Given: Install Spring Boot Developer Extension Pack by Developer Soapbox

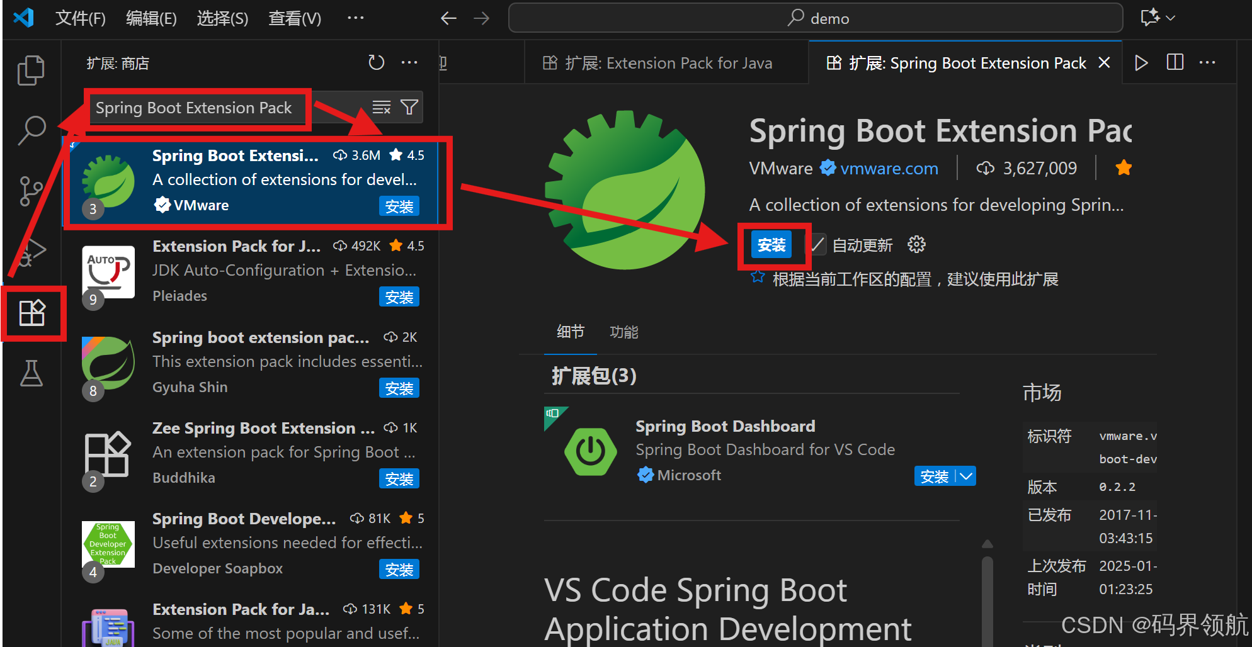Looking at the screenshot, I should coord(399,570).
